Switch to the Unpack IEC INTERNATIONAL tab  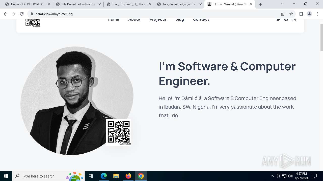tap(27, 4)
